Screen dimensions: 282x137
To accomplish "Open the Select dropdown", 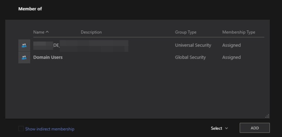I will [x=220, y=128].
